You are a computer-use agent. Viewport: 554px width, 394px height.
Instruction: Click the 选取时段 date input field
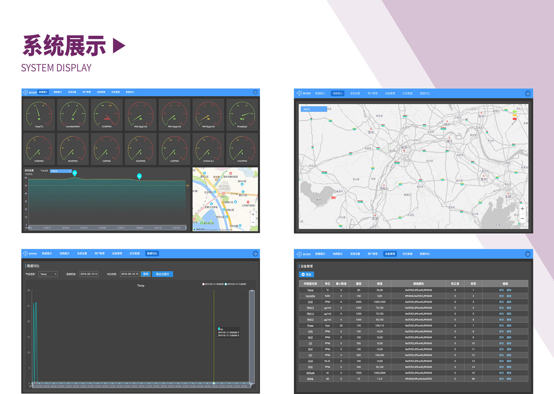tap(89, 274)
